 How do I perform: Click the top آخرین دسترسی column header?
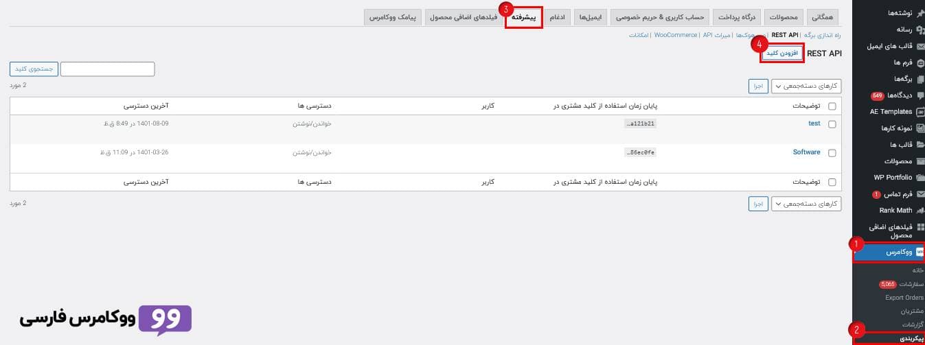point(146,106)
